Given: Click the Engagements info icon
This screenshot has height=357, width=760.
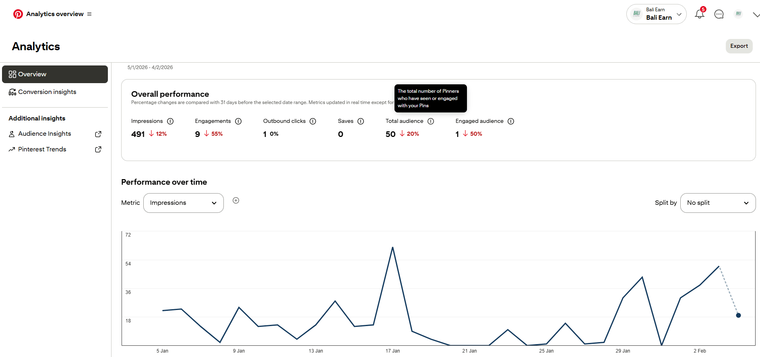Looking at the screenshot, I should 238,121.
